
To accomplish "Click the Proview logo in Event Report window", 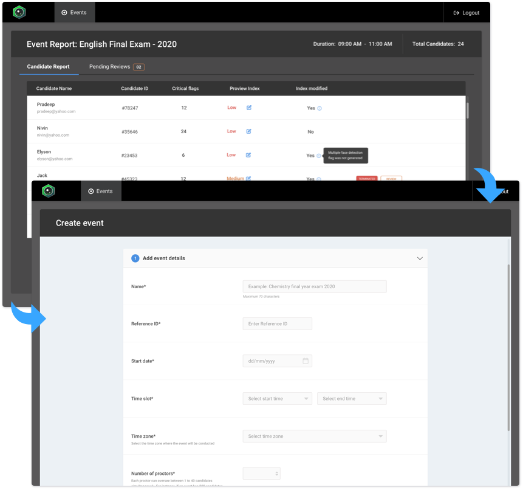I will pyautogui.click(x=19, y=12).
